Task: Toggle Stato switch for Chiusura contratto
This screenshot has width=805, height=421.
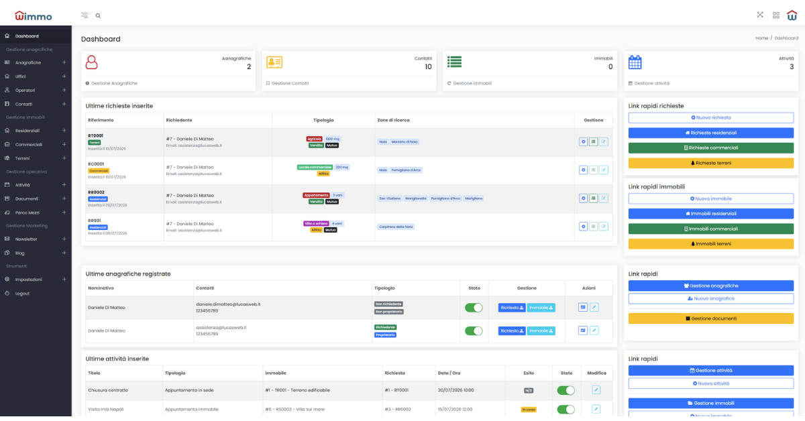Action: (566, 389)
